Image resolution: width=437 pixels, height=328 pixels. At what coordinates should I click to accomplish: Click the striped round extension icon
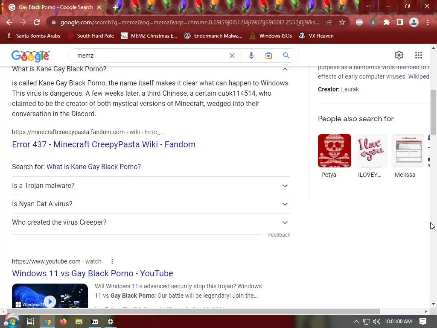359,22
